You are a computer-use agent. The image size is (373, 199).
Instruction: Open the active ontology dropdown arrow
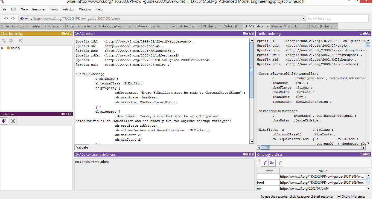pos(303,19)
